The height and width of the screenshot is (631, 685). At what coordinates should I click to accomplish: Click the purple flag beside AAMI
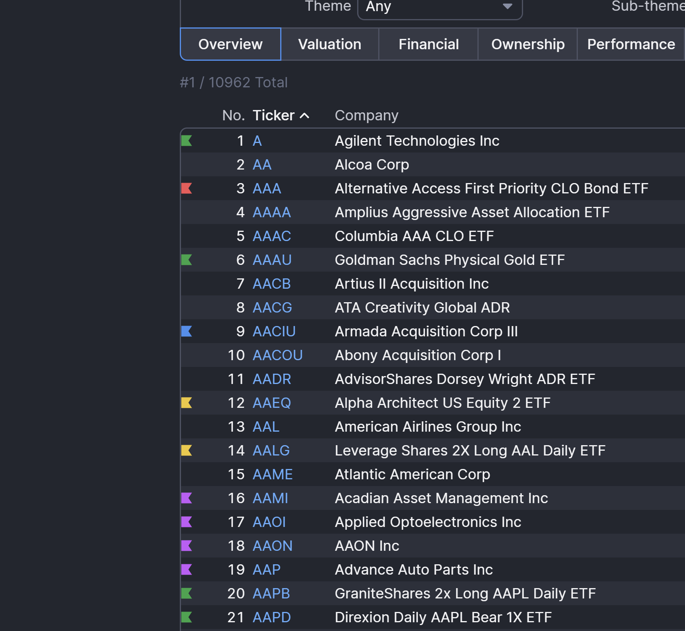click(x=187, y=498)
